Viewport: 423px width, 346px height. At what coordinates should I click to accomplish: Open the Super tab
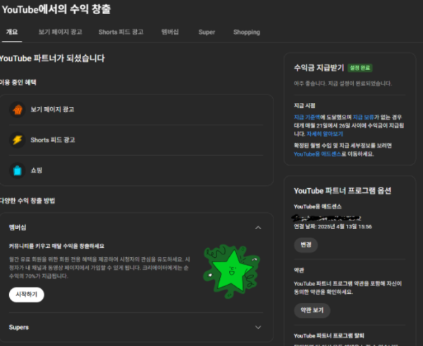(207, 32)
